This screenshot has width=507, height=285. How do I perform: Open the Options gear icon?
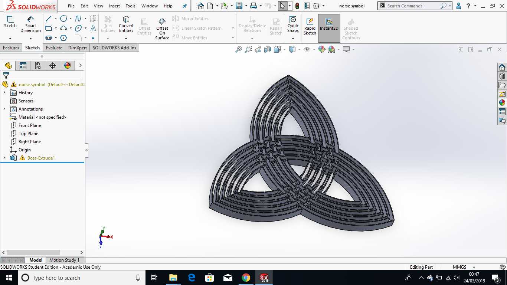click(316, 6)
